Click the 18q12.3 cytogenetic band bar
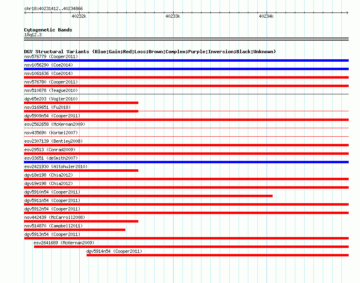 (x=186, y=39)
